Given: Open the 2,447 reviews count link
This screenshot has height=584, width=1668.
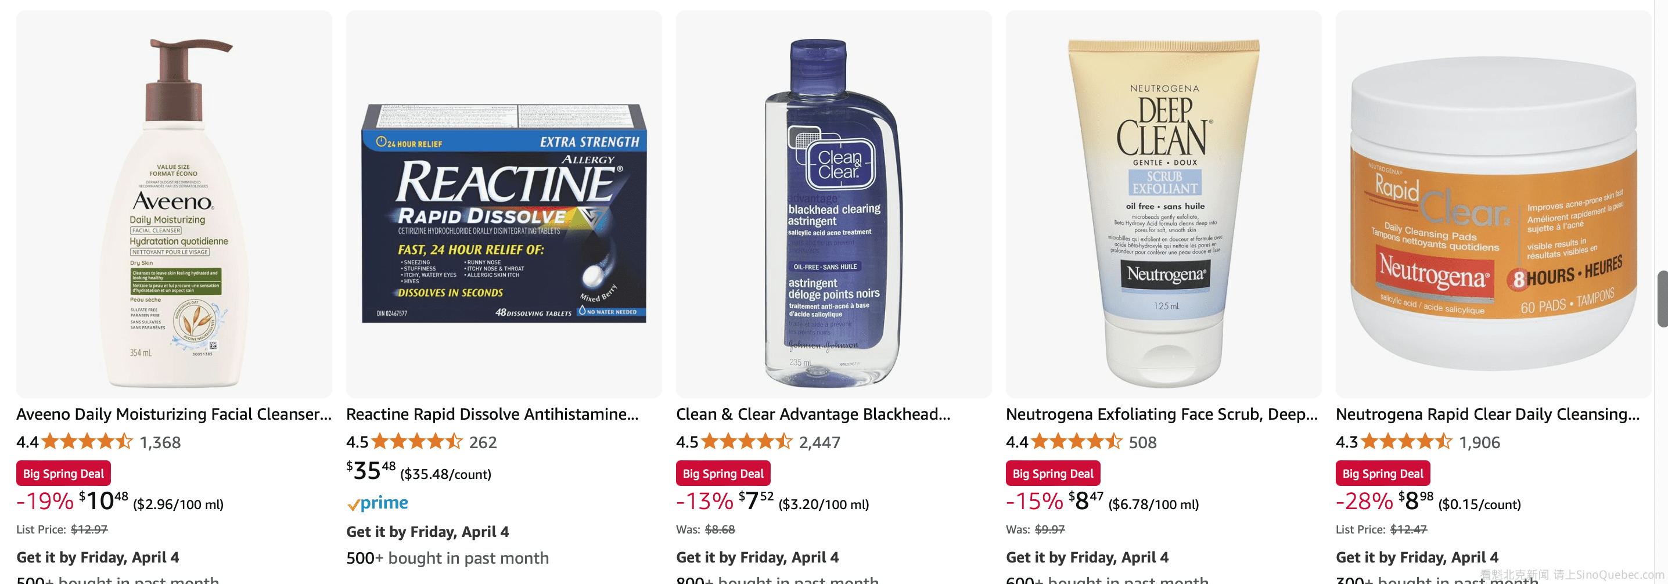Looking at the screenshot, I should [x=819, y=443].
